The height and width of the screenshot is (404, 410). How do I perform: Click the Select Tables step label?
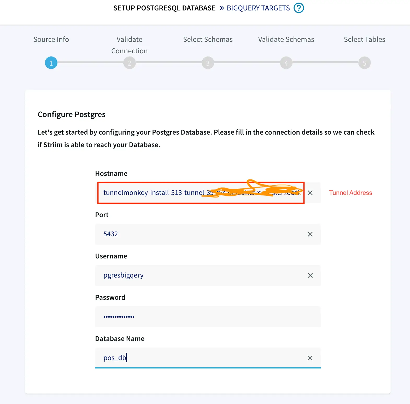point(364,39)
